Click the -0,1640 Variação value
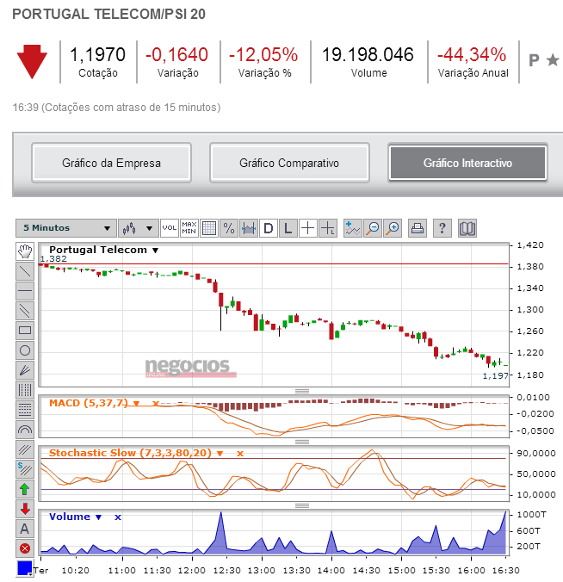563x582 pixels. pyautogui.click(x=177, y=55)
